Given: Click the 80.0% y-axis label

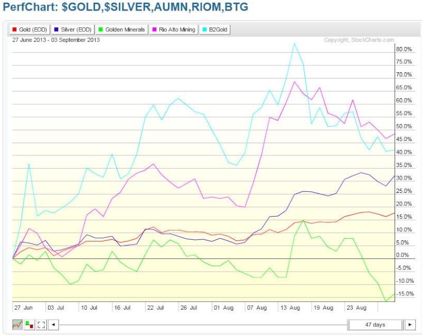Looking at the screenshot, I should coord(404,49).
